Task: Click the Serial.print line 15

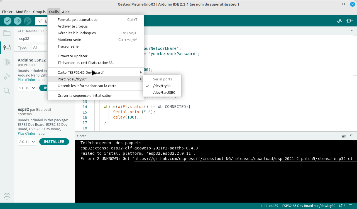Action: (134, 112)
